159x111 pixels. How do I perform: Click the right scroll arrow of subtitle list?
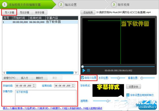[x=76, y=73]
